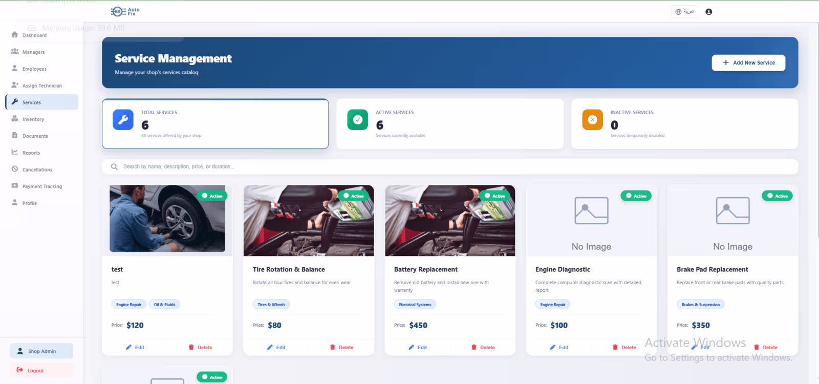Click the Auto Fix logo

coord(125,11)
